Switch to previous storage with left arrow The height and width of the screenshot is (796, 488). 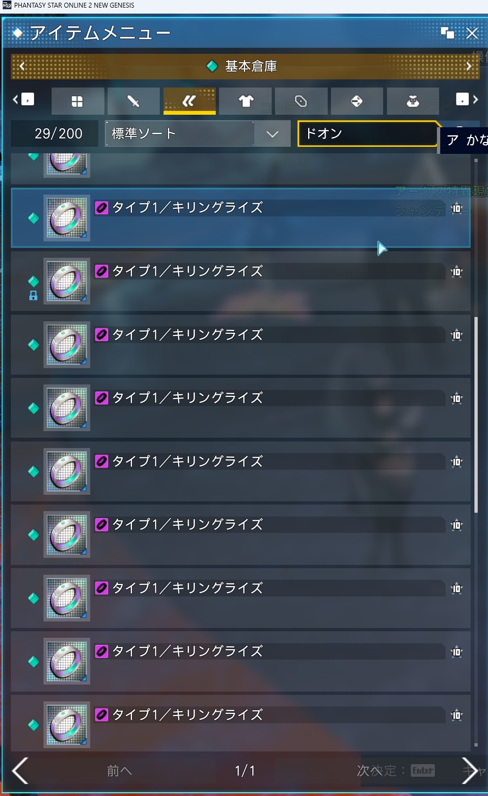[22, 66]
